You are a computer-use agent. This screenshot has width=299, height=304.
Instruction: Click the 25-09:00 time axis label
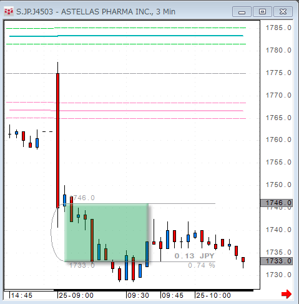tap(76, 295)
